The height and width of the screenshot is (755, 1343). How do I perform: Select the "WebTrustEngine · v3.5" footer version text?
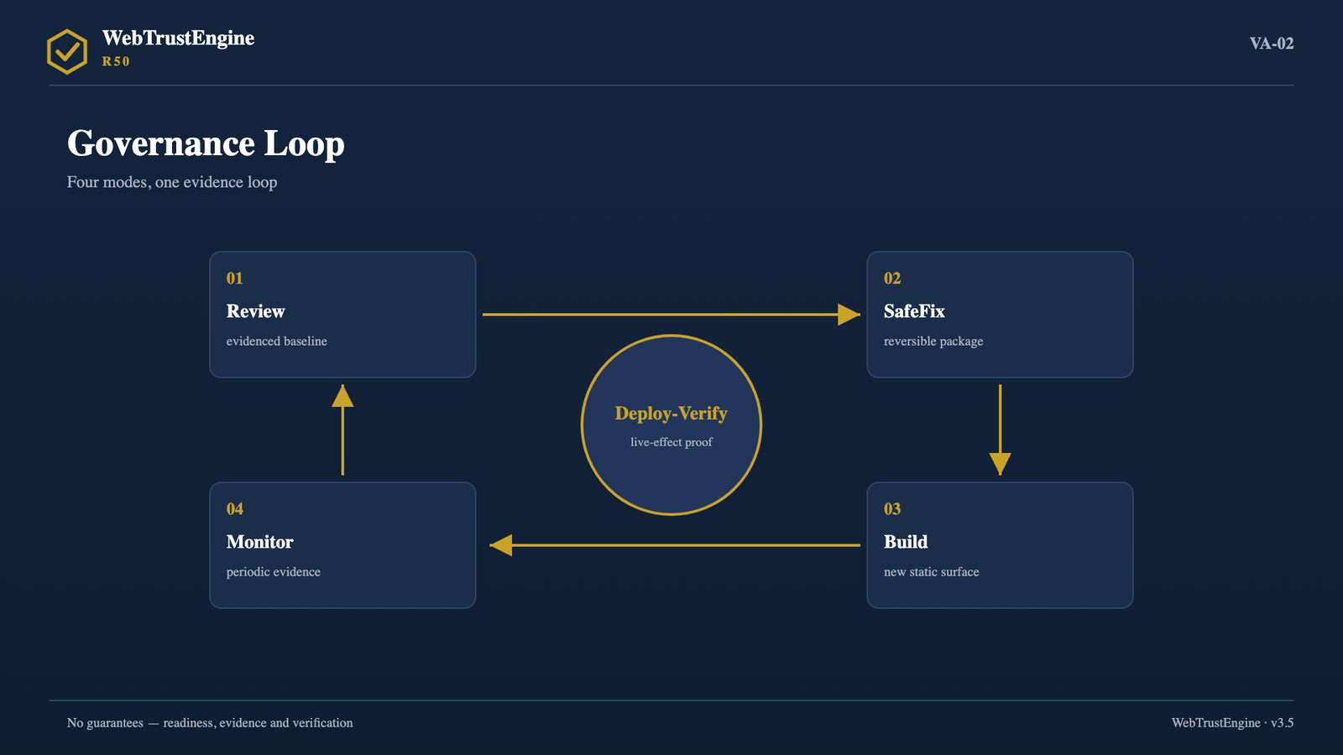[x=1233, y=723]
